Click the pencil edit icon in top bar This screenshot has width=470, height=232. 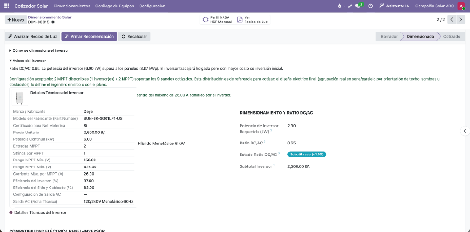point(350,6)
